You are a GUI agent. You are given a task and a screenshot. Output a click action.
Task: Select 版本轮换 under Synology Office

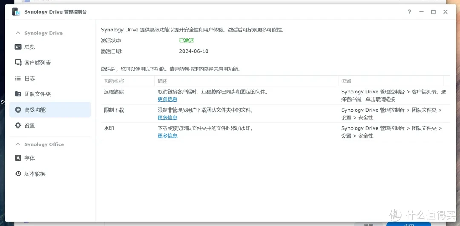pos(50,174)
